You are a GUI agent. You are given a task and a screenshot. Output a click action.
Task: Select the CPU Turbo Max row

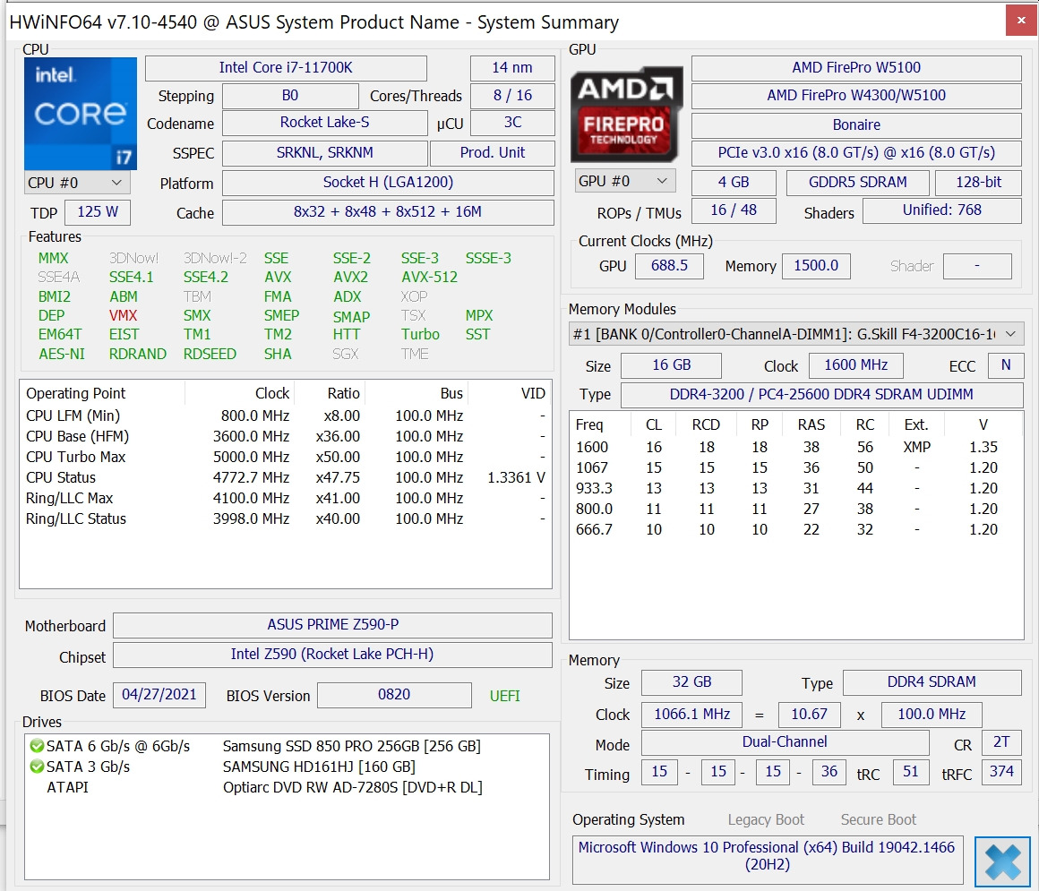pos(286,457)
